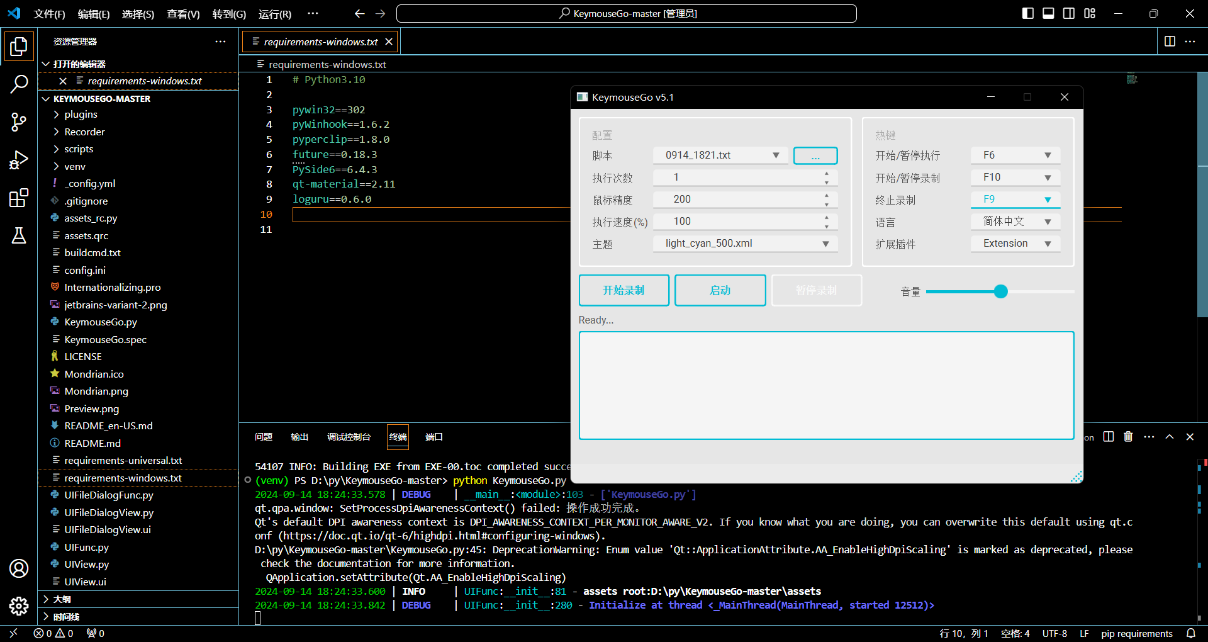The image size is (1208, 642).
Task: Switch to the 输出 panel tab
Action: click(299, 437)
